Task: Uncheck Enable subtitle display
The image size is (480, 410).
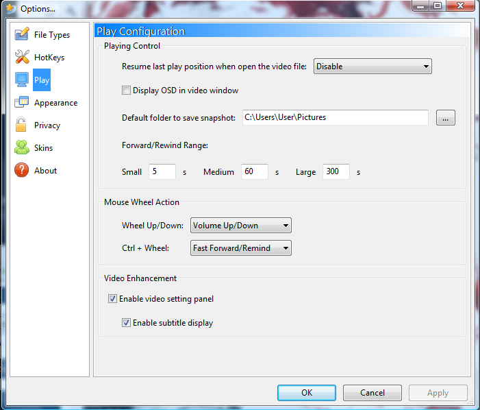Action: click(126, 323)
